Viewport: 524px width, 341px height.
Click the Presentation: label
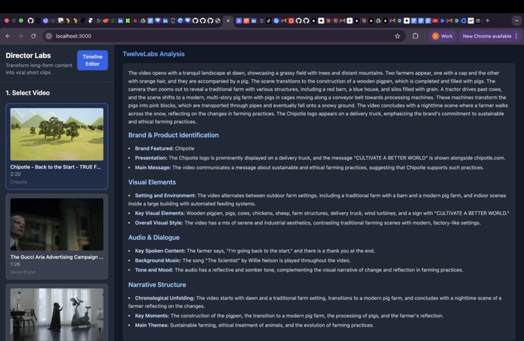(x=151, y=158)
